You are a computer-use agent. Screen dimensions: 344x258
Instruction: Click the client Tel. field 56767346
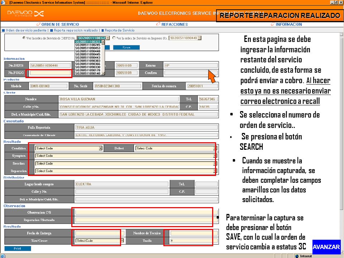208,99
